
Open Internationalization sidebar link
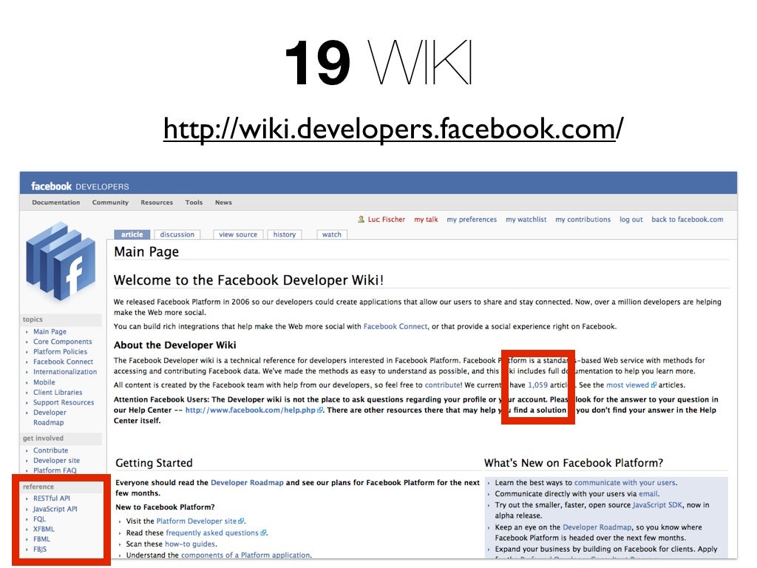(65, 372)
